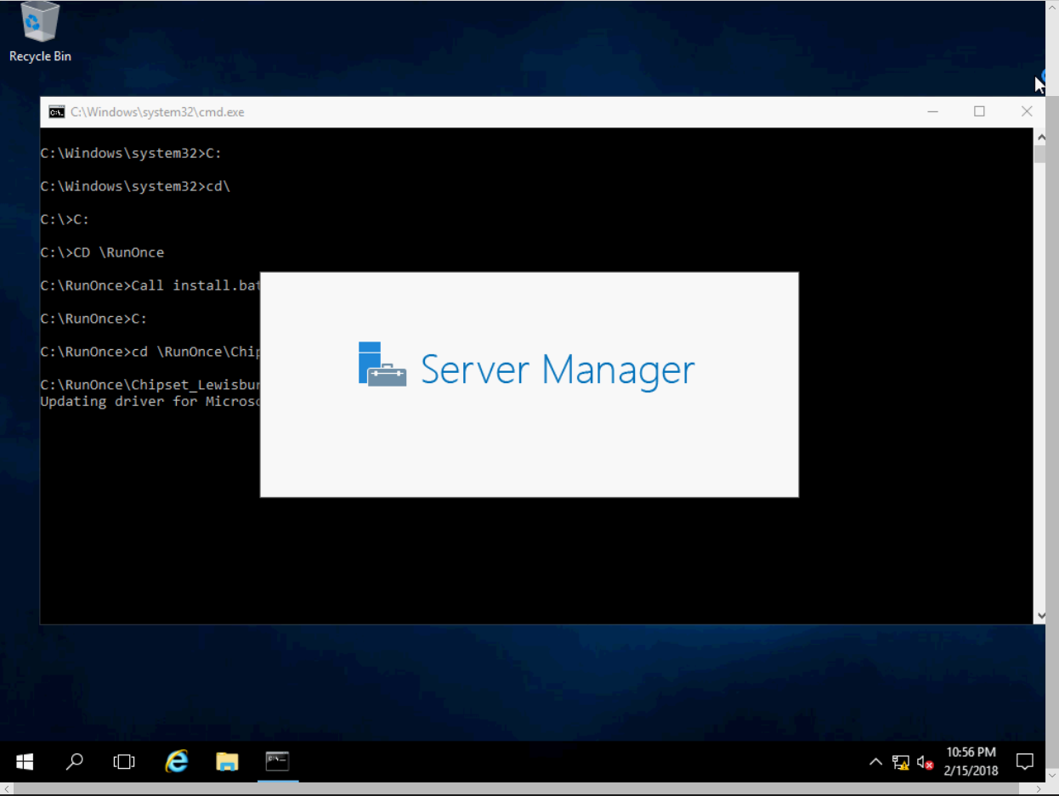Open File Explorer from taskbar
The image size is (1059, 796).
227,761
